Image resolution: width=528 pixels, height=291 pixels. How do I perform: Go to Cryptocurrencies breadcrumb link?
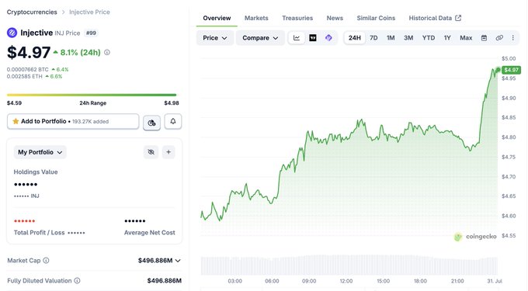click(32, 12)
